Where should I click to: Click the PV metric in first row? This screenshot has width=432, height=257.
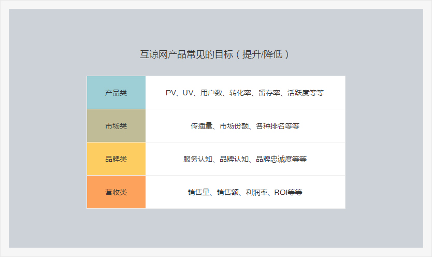pos(171,93)
